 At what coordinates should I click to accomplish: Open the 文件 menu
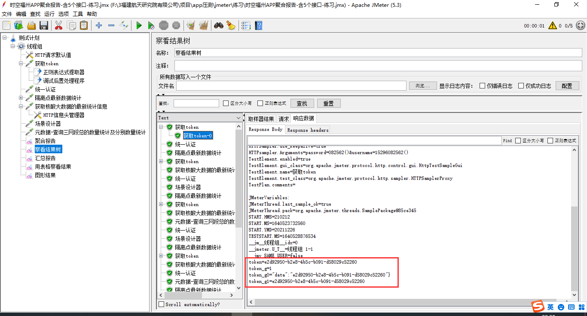[7, 14]
